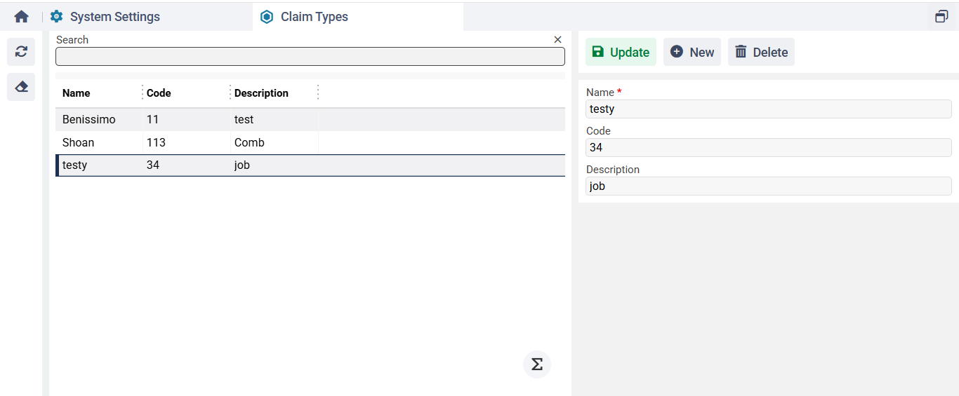Create a new claim type with New

point(692,53)
